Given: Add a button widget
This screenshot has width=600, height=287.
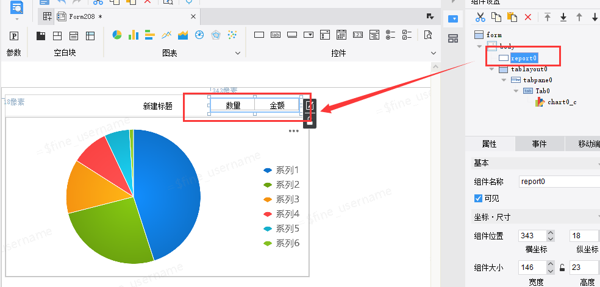Looking at the screenshot, I should 292,35.
